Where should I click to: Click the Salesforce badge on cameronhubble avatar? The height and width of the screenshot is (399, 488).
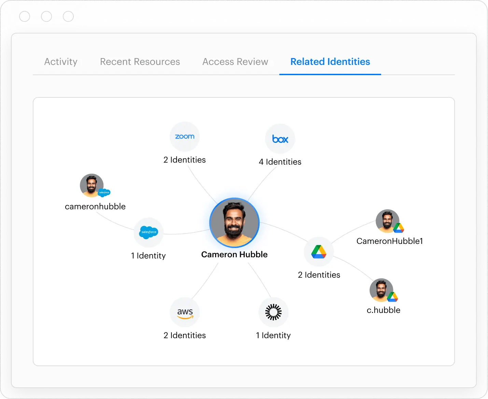coord(104,193)
